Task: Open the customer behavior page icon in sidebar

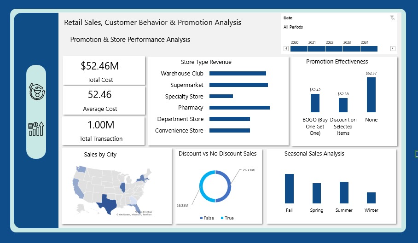Action: click(37, 92)
